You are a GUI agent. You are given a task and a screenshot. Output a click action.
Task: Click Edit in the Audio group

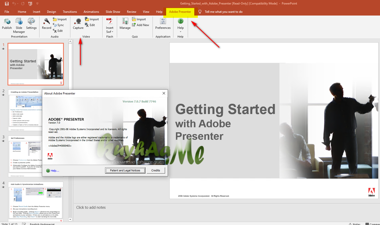58,31
